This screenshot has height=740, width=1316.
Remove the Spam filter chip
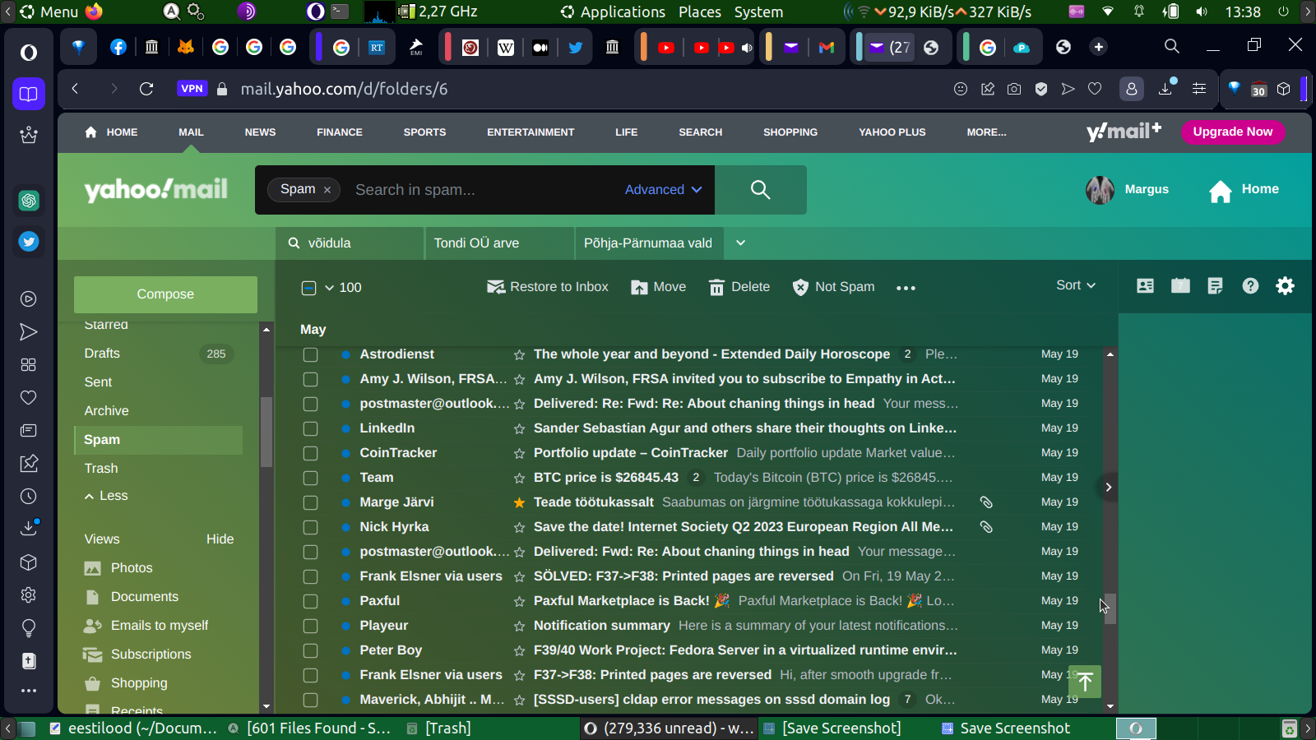(x=327, y=190)
